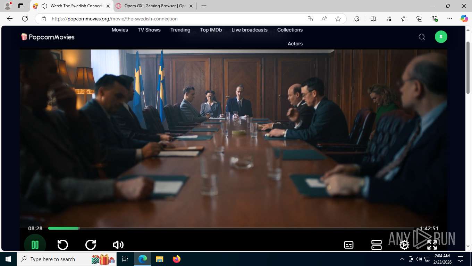Image resolution: width=472 pixels, height=266 pixels.
Task: Switch to the Opera GX tab
Action: [155, 6]
